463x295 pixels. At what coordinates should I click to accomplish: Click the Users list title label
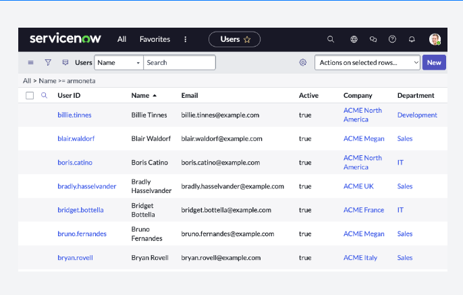[83, 63]
